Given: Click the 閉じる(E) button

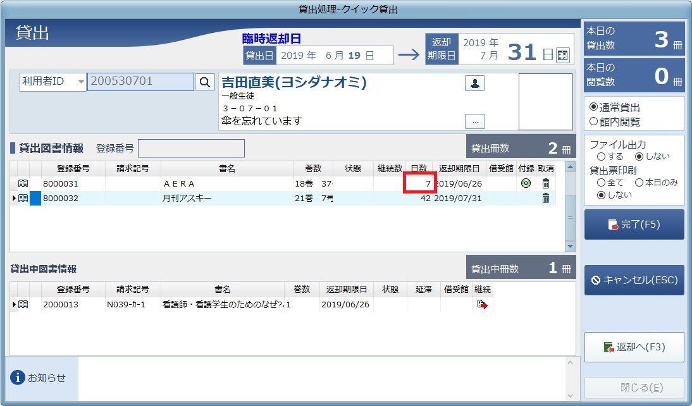Looking at the screenshot, I should 634,388.
